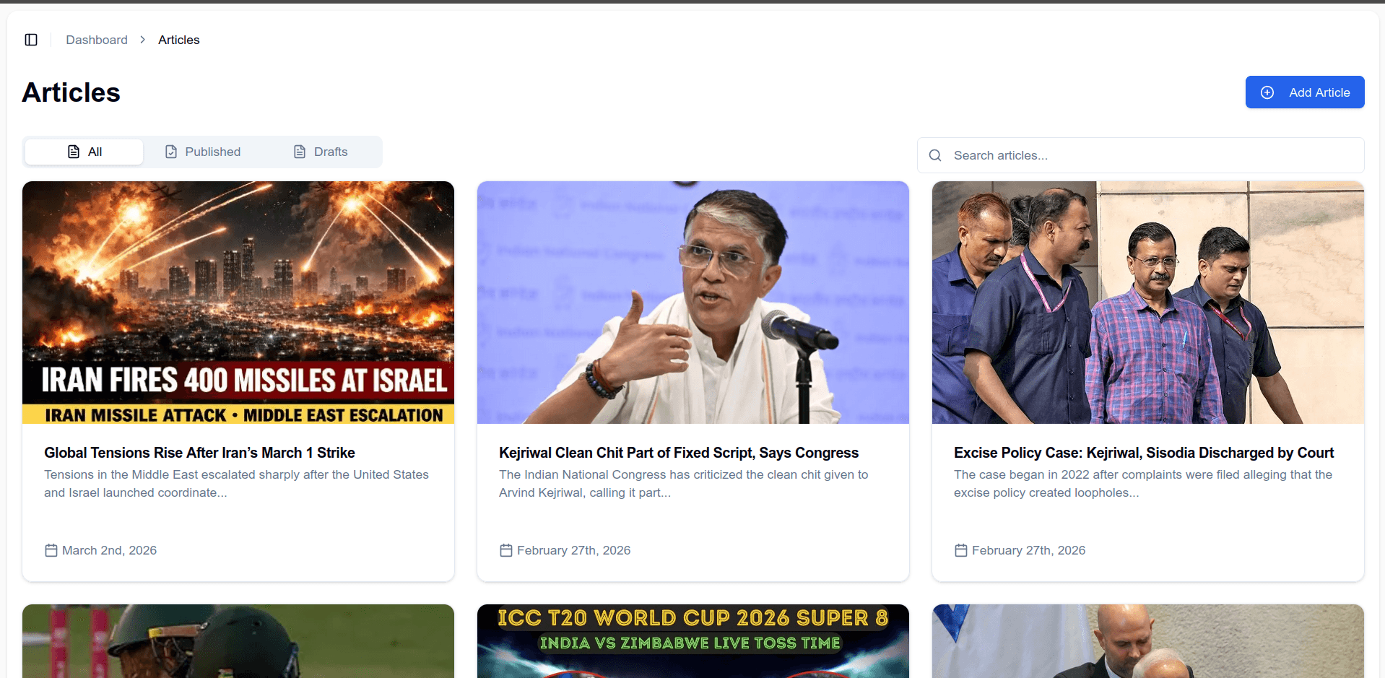
Task: Open Excise Policy Case article title
Action: (x=1144, y=453)
